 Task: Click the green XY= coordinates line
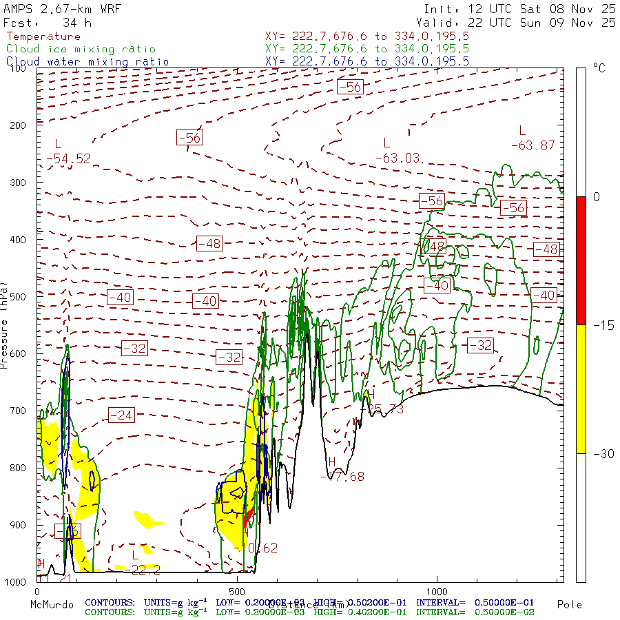[x=367, y=49]
